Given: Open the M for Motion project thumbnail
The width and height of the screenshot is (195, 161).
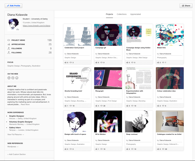Looking at the screenshot, I should coord(108,121).
